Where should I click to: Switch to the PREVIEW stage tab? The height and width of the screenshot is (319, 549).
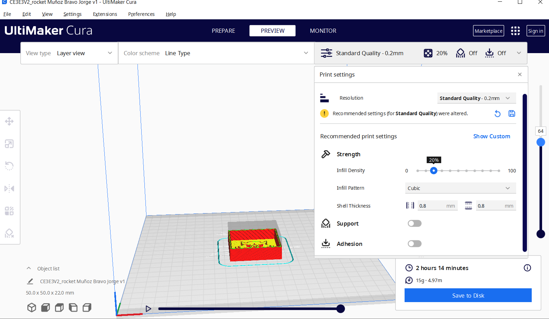(273, 31)
